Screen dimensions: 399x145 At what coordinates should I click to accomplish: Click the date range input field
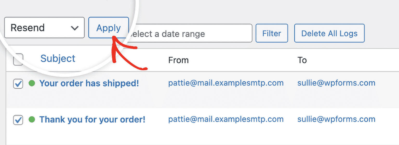pos(191,34)
